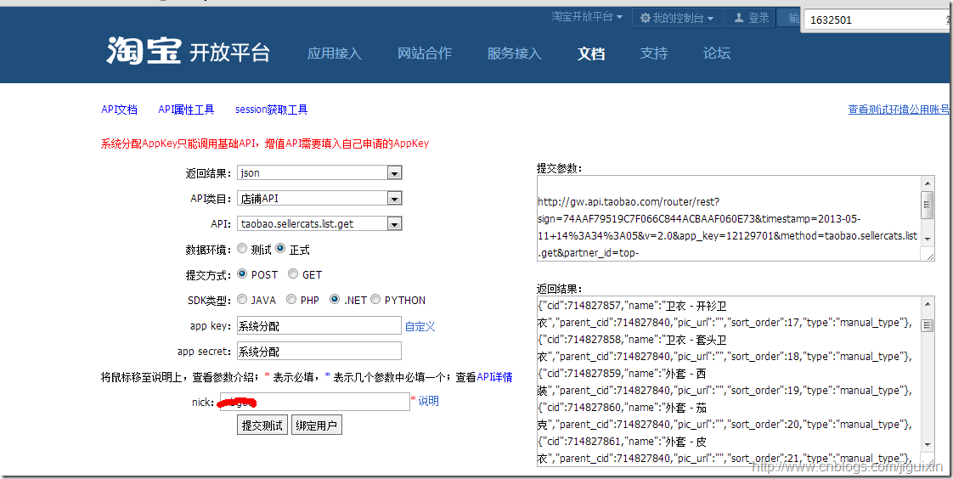Click the API详情 link
Viewport: 953px width, 479px height.
[x=494, y=377]
